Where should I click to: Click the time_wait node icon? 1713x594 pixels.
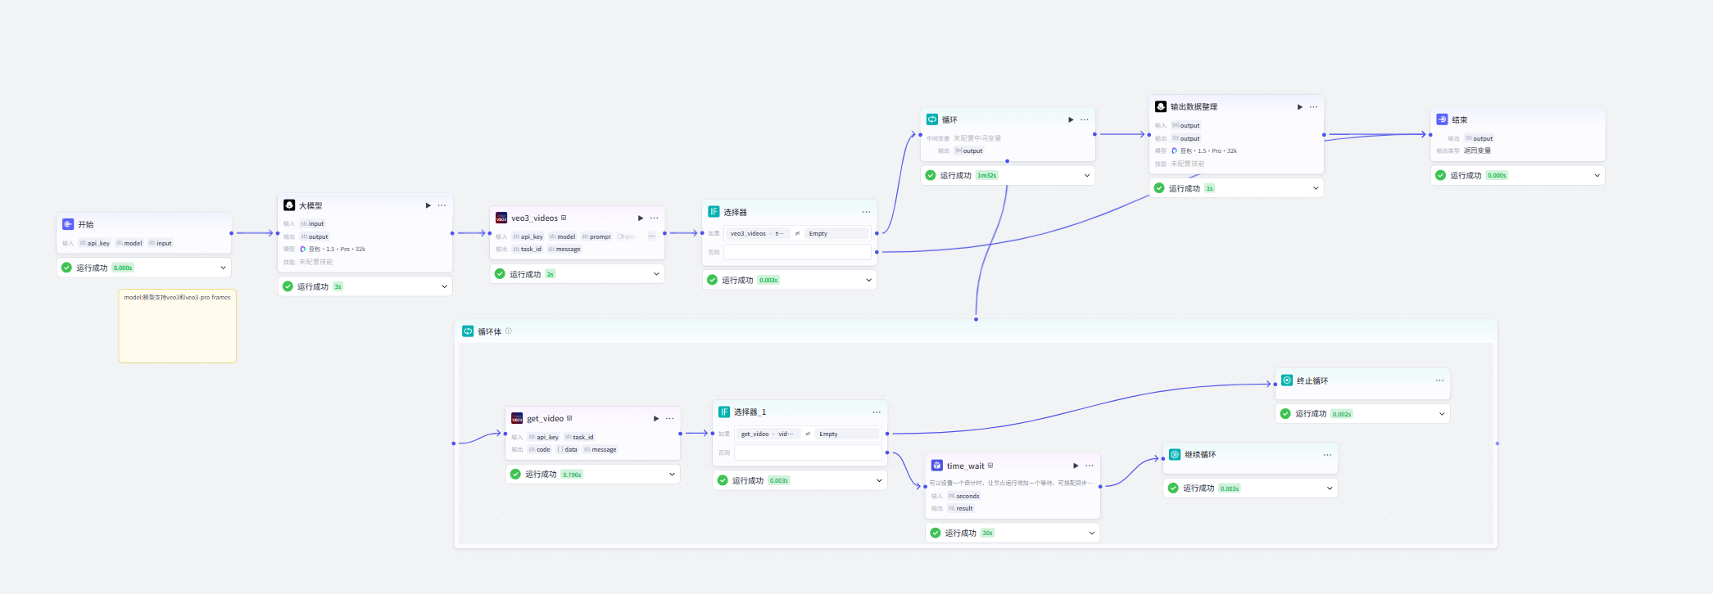pos(937,466)
